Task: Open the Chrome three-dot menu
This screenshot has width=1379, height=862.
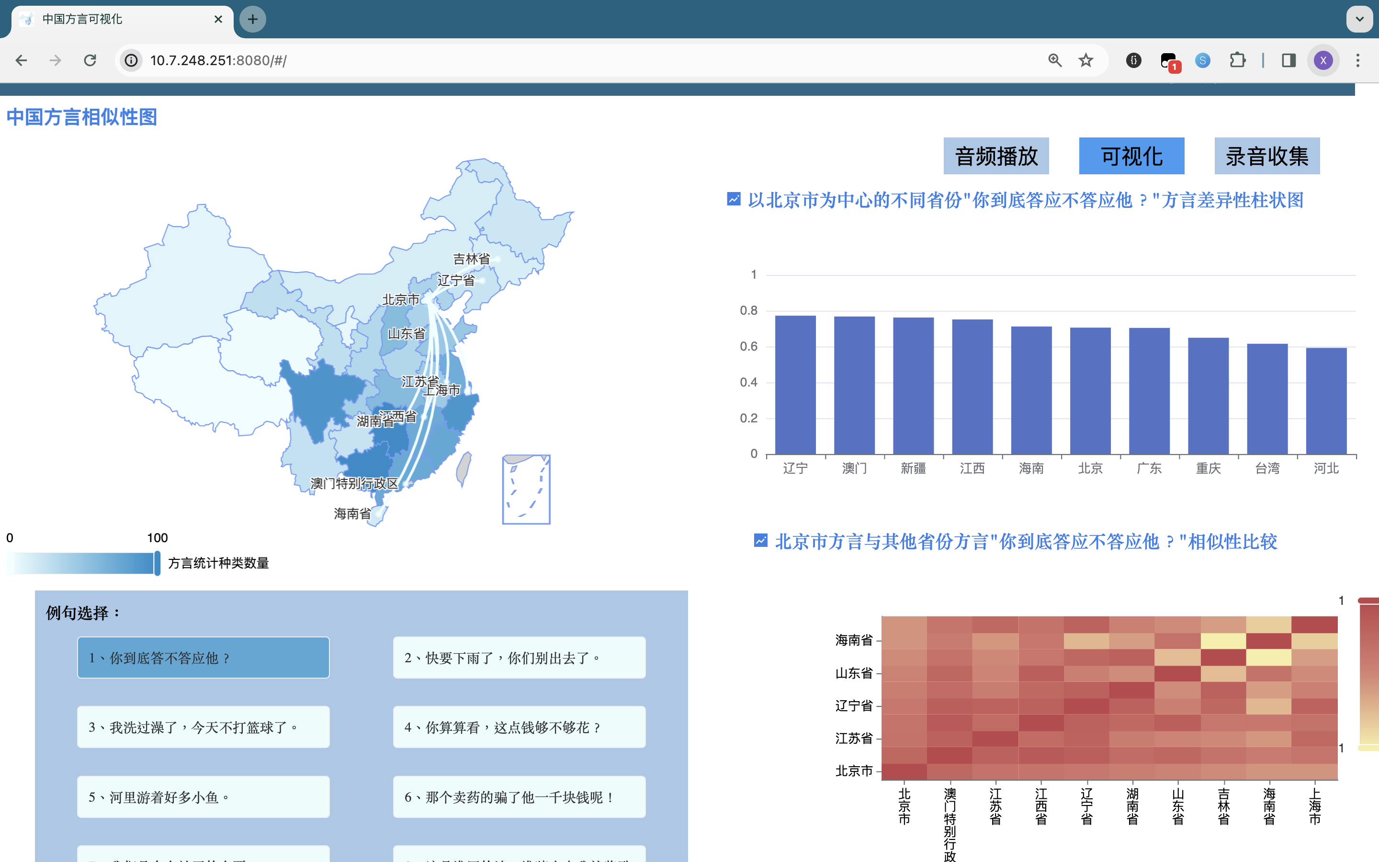Action: 1358,60
